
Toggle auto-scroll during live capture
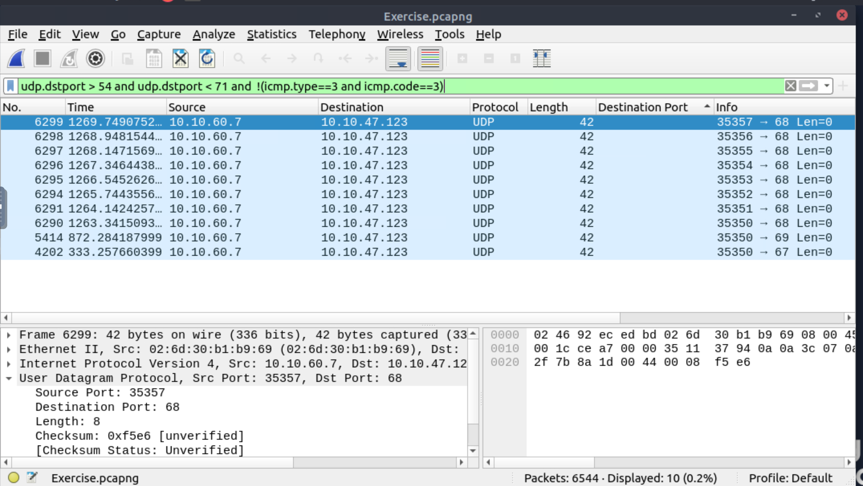point(398,59)
